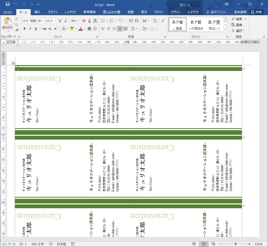Clear all formatting eraser icon
Image resolution: width=268 pixels, height=247 pixels.
[x=84, y=21]
